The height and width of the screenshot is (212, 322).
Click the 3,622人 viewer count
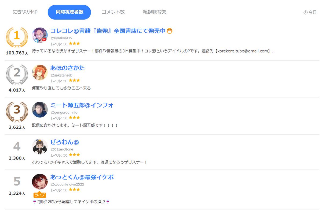point(17,127)
